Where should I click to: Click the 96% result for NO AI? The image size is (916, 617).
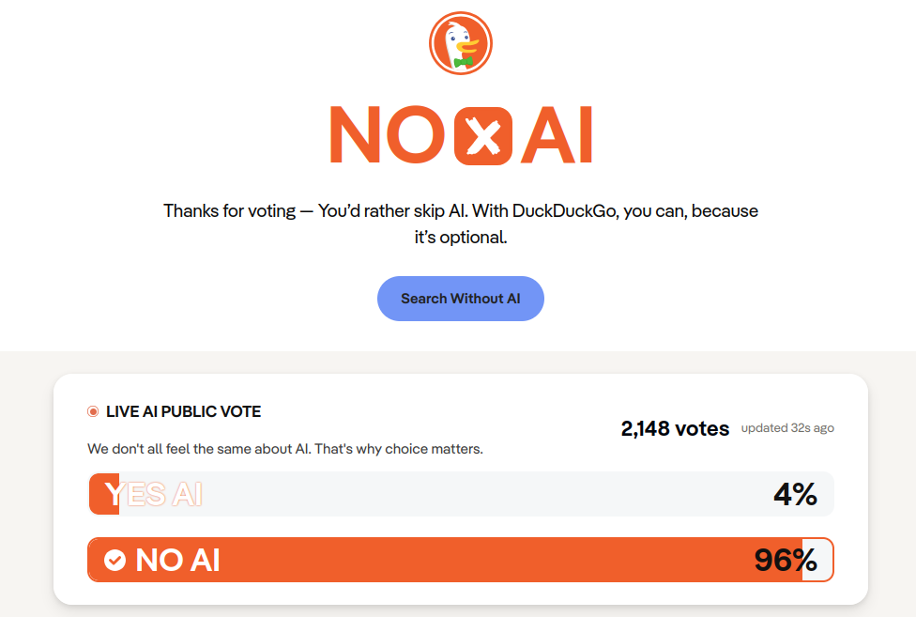(786, 561)
